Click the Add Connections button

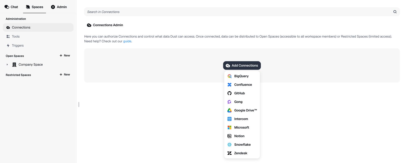(x=242, y=65)
